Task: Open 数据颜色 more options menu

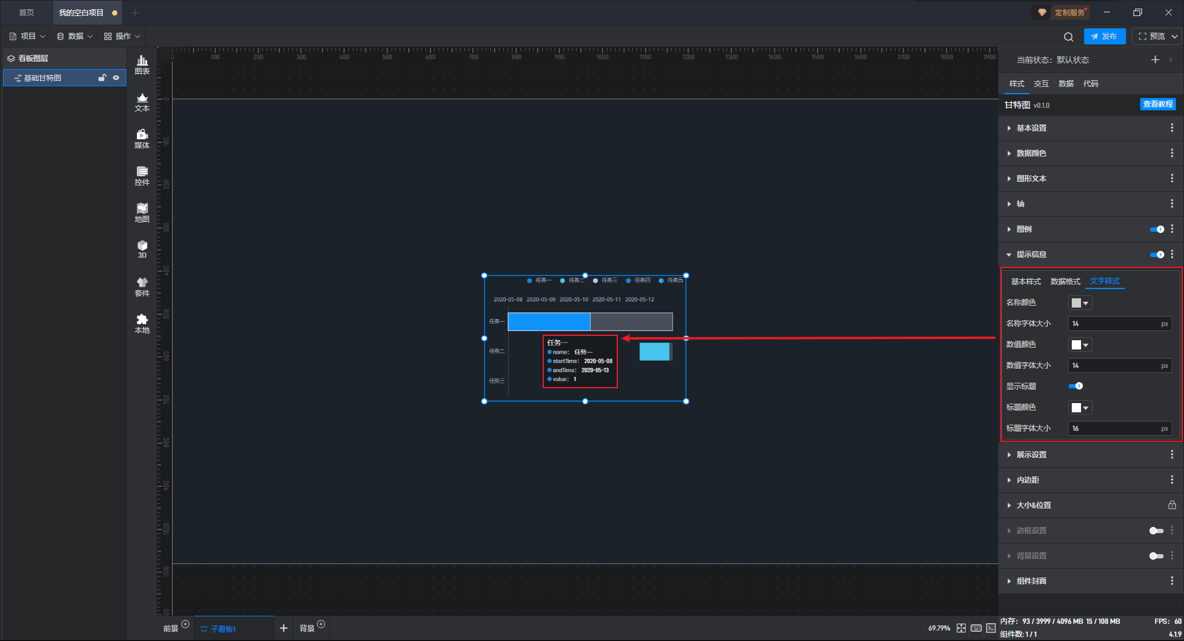Action: pos(1172,153)
